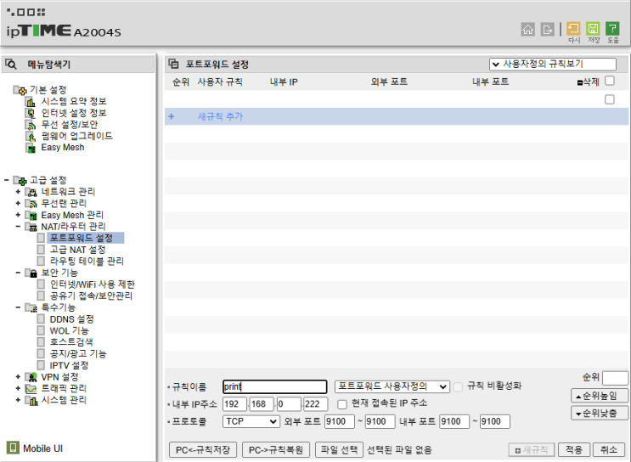
Task: Click the 특수기능 folder icon
Action: tap(31, 308)
